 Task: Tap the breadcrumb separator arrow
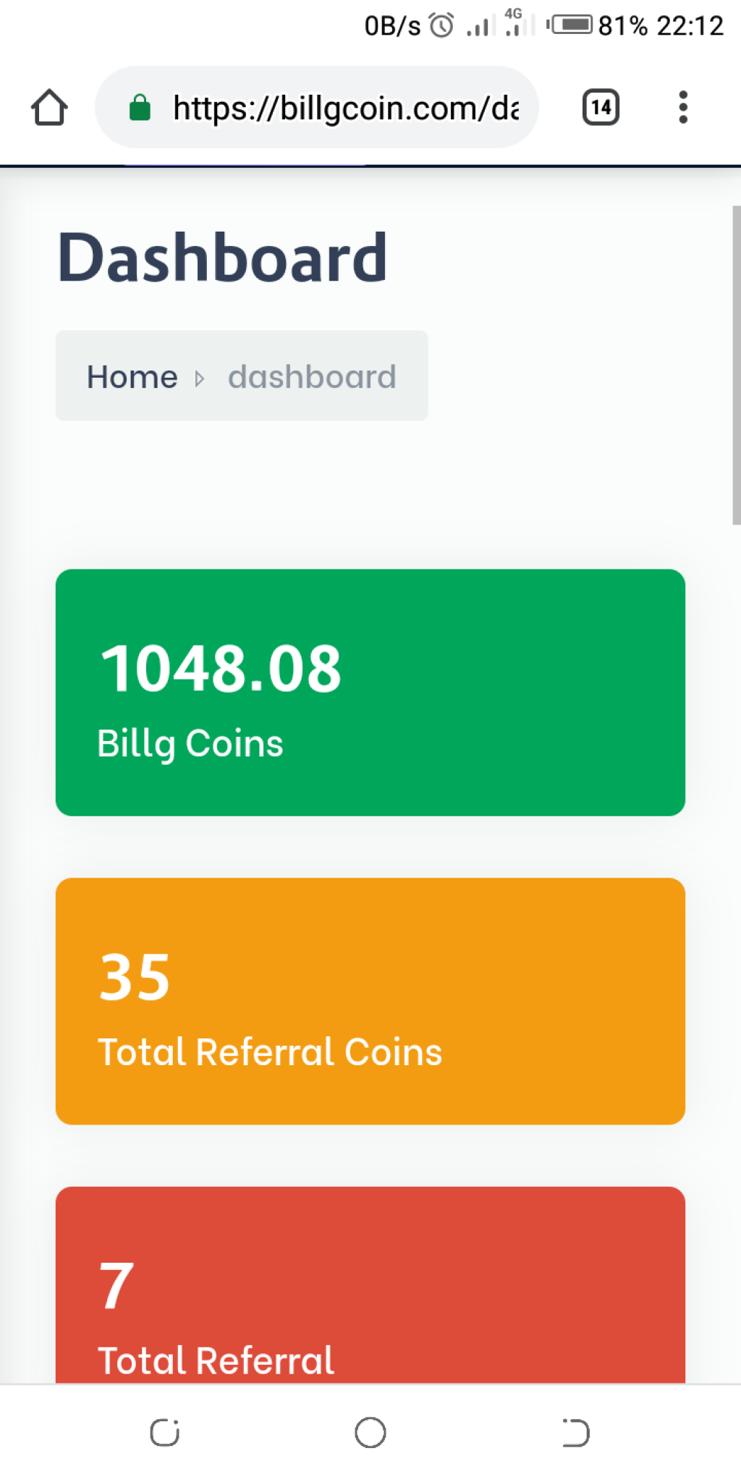click(200, 378)
